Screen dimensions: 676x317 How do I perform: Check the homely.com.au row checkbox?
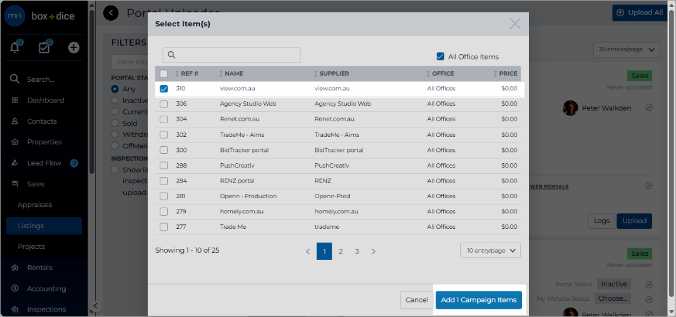click(x=164, y=211)
